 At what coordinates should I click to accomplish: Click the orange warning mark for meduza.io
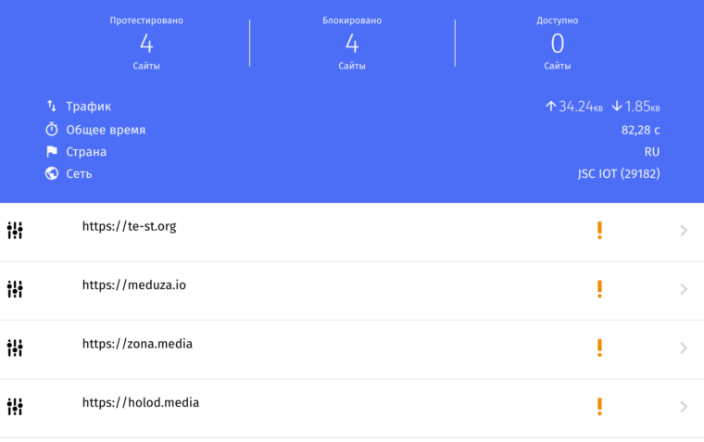599,289
